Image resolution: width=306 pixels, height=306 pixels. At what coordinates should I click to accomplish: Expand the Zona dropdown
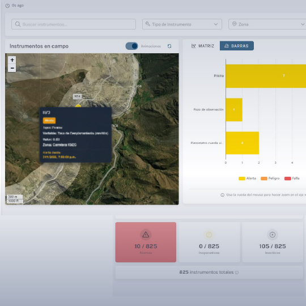point(267,24)
